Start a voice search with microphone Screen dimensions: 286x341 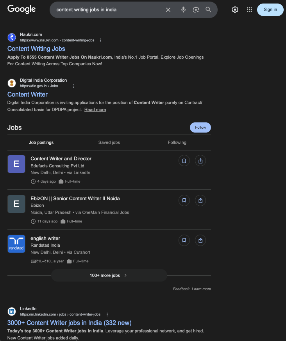(x=184, y=10)
